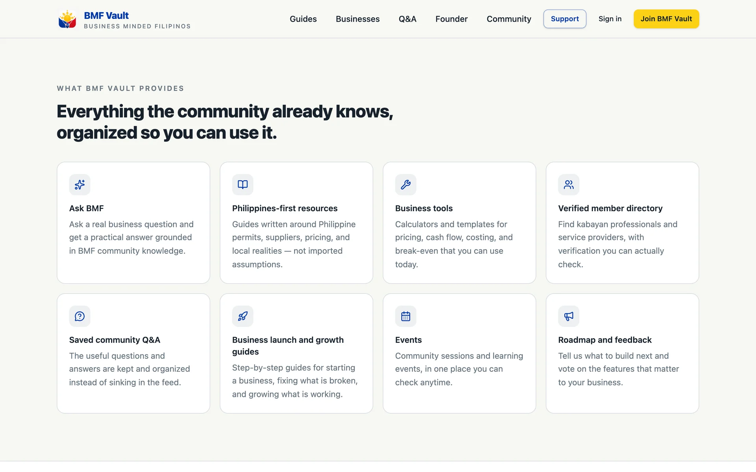Image resolution: width=756 pixels, height=472 pixels.
Task: Click the BUSINESS MINDED FILIPINOS tagline
Action: point(137,26)
